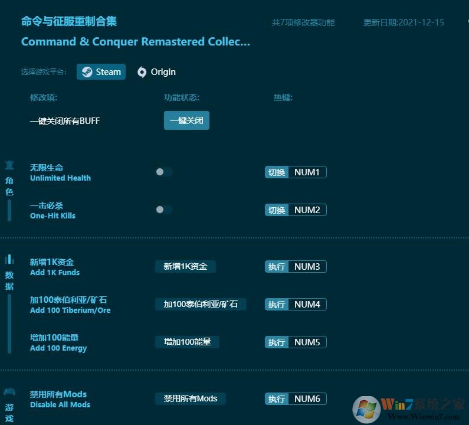
Task: Select the Steam platform button
Action: pos(101,72)
